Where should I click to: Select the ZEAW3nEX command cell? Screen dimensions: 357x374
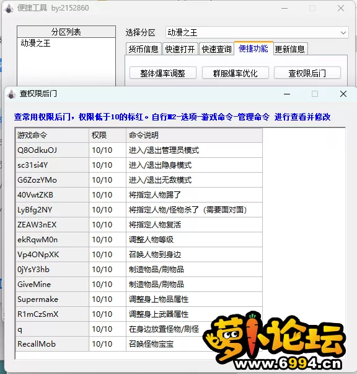click(x=52, y=225)
